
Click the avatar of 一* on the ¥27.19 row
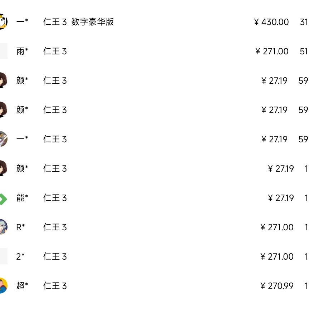tap(3, 139)
